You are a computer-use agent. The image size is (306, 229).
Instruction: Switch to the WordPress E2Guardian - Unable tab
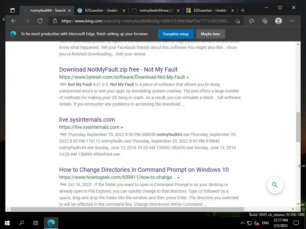pos(101,10)
